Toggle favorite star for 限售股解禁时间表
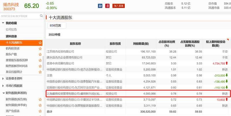231x116 pixels. 40,66
